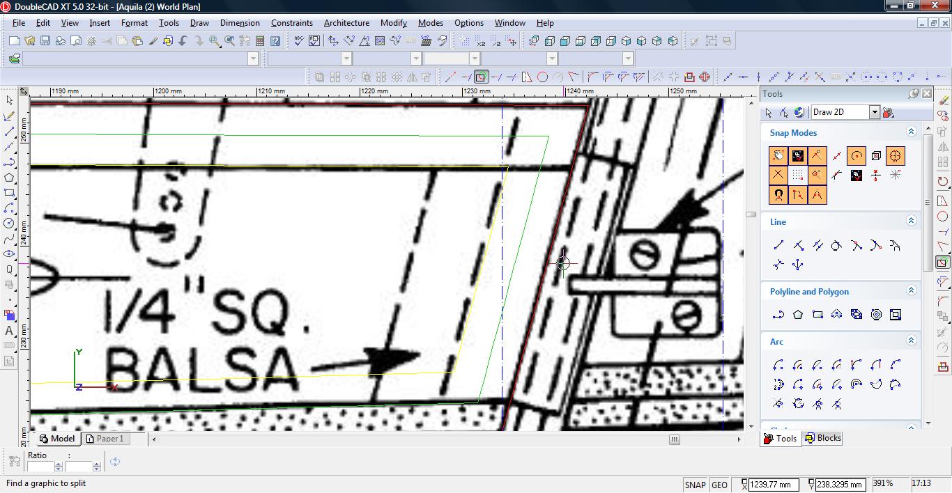Collapse the Snap Modes section

tap(911, 132)
